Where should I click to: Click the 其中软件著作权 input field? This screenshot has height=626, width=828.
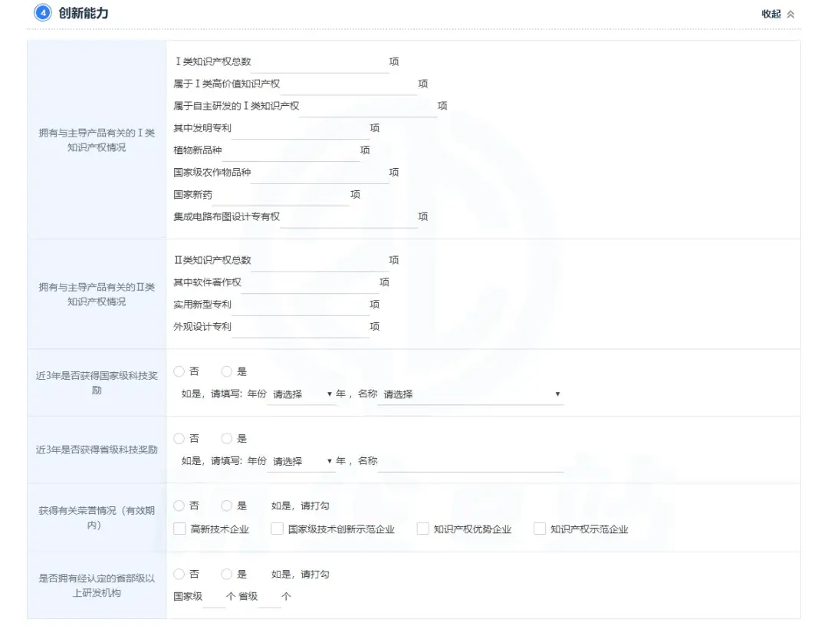[310, 283]
